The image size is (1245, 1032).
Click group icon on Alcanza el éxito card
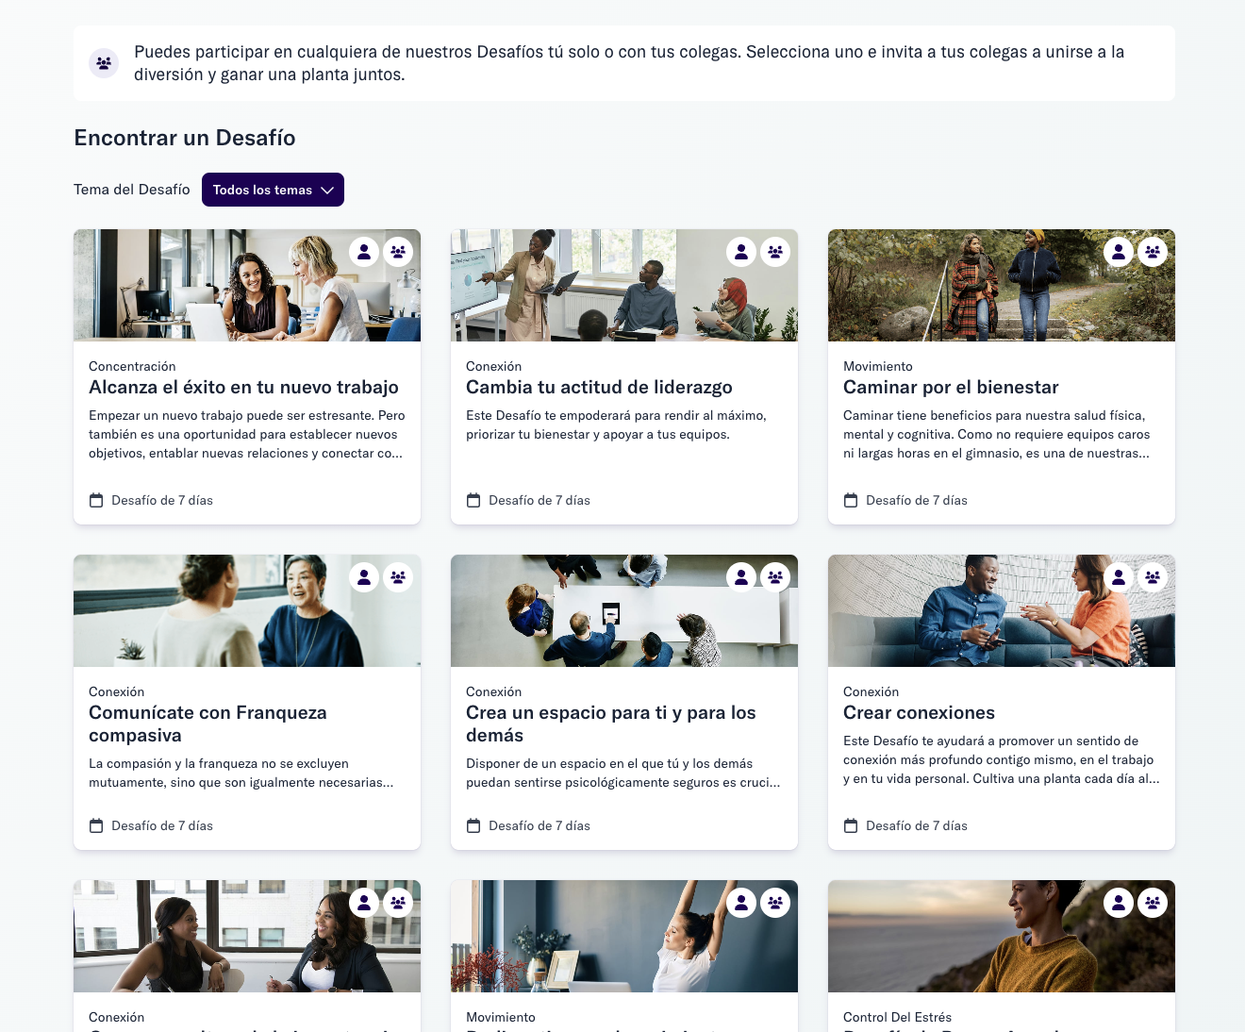coord(398,252)
